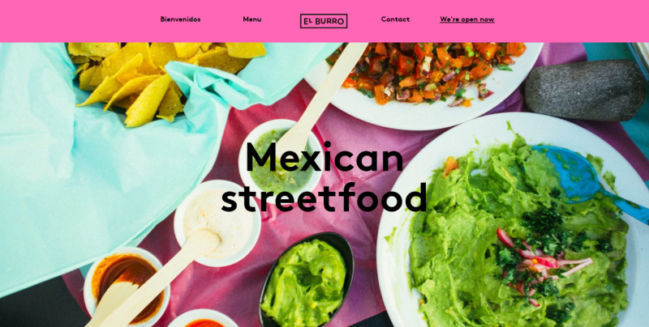Open the Bienvenidos page
This screenshot has height=327, width=649.
pos(180,19)
